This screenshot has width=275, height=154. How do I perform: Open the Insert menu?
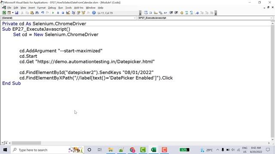tap(31, 8)
